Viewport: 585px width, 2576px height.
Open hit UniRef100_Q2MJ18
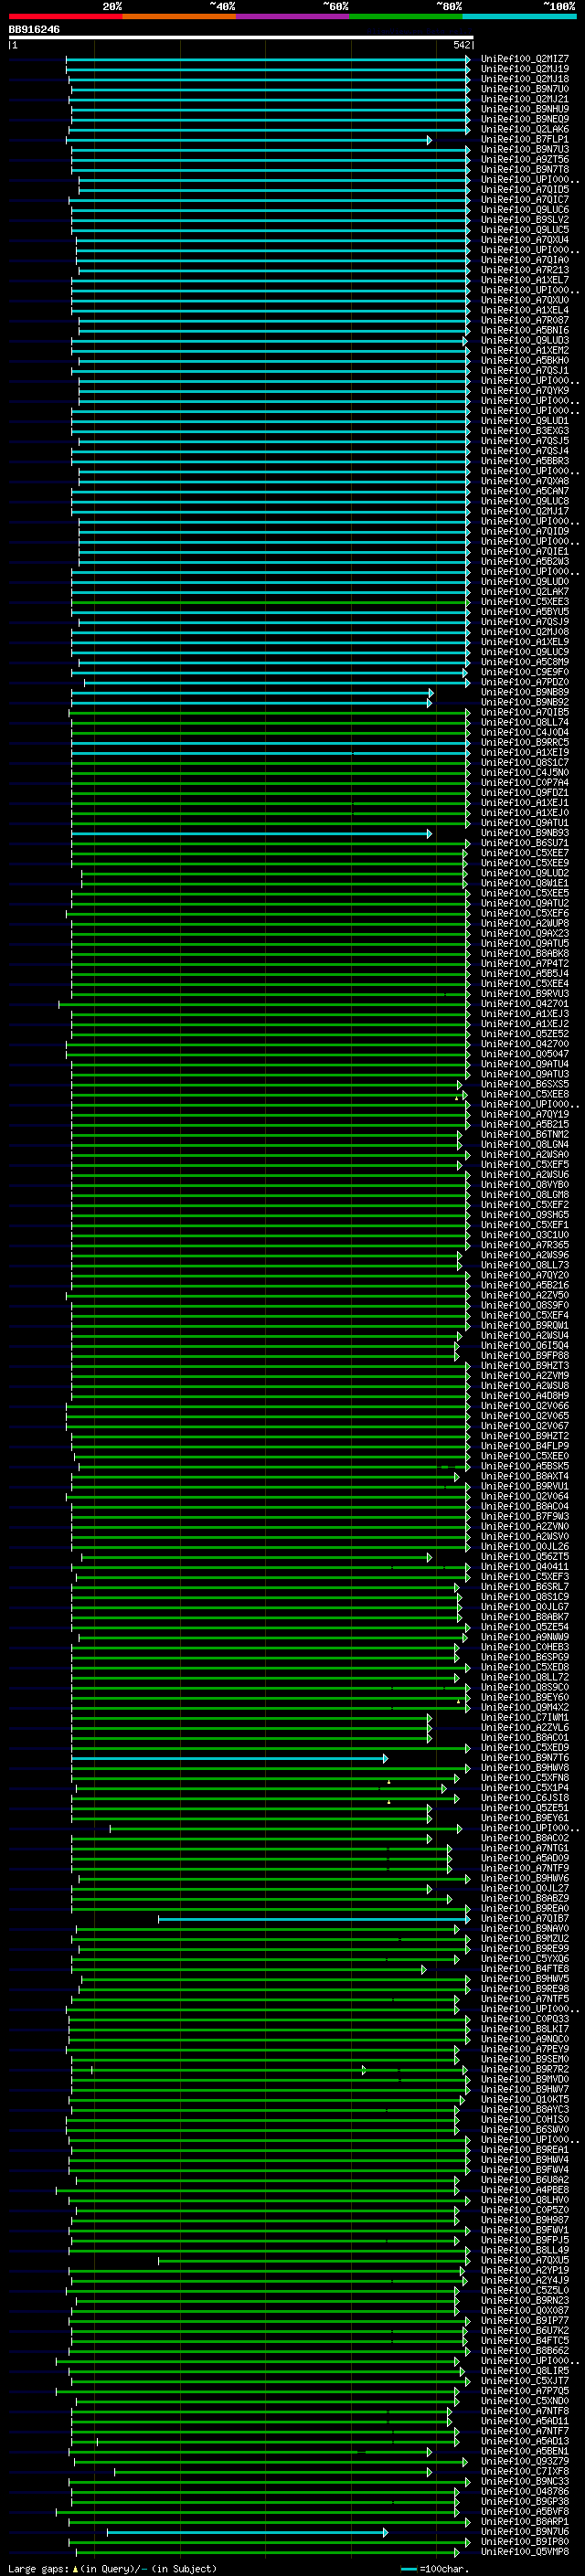click(x=525, y=79)
